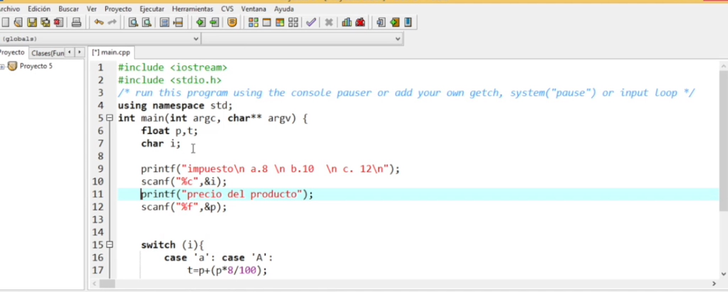Click Remove from project icon
Viewport: 728px width, 292px height.
click(x=214, y=22)
